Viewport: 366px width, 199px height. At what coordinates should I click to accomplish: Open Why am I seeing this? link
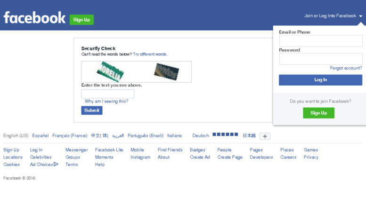click(x=106, y=101)
